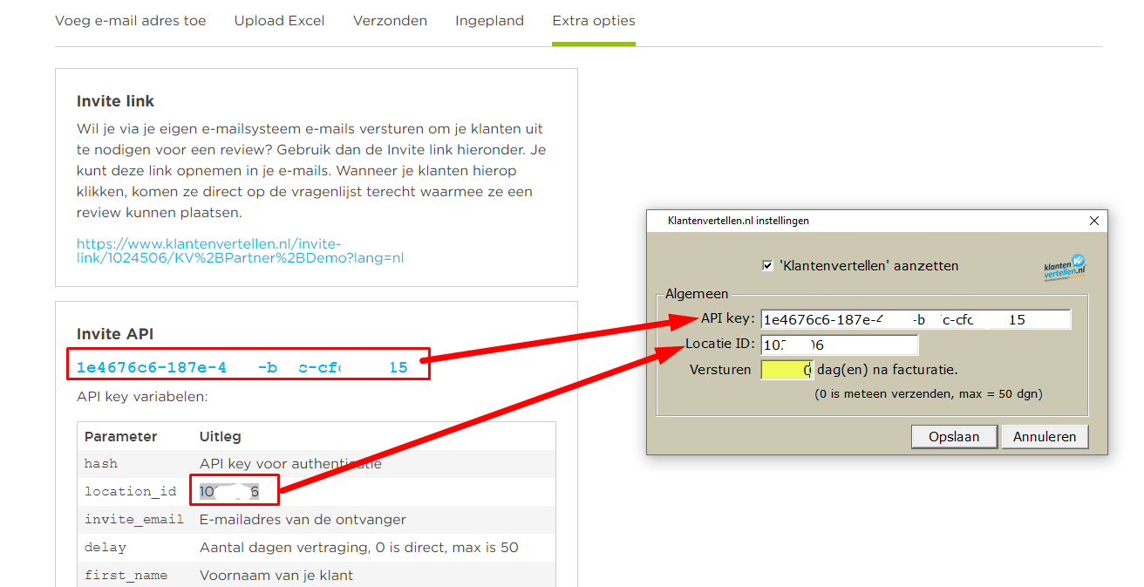The height and width of the screenshot is (587, 1144).
Task: Select the location ID value in the table
Action: pos(229,492)
